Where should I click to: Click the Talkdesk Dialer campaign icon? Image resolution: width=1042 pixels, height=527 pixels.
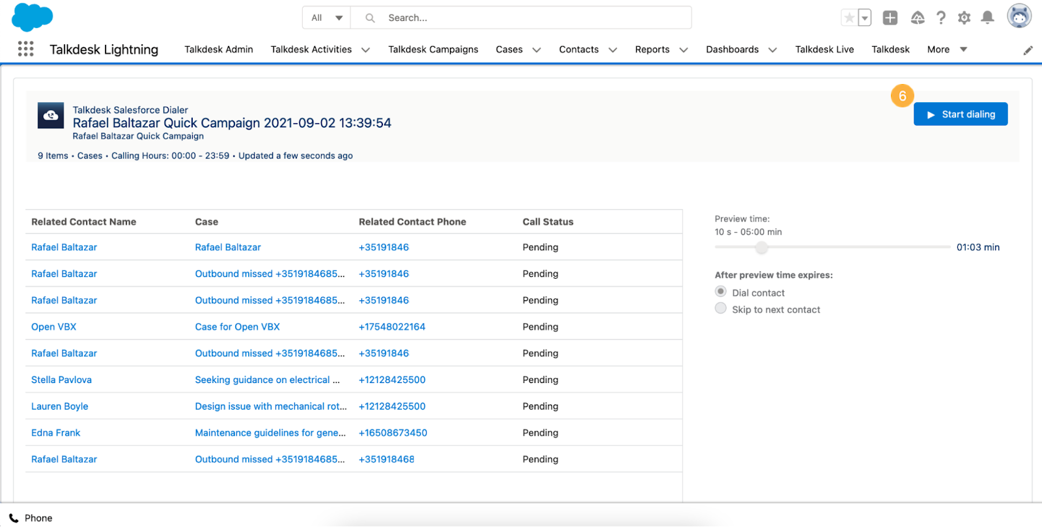pyautogui.click(x=51, y=115)
